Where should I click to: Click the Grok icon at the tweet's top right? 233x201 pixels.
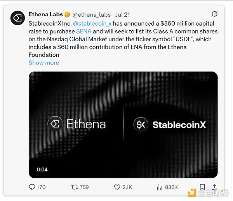pyautogui.click(x=214, y=14)
